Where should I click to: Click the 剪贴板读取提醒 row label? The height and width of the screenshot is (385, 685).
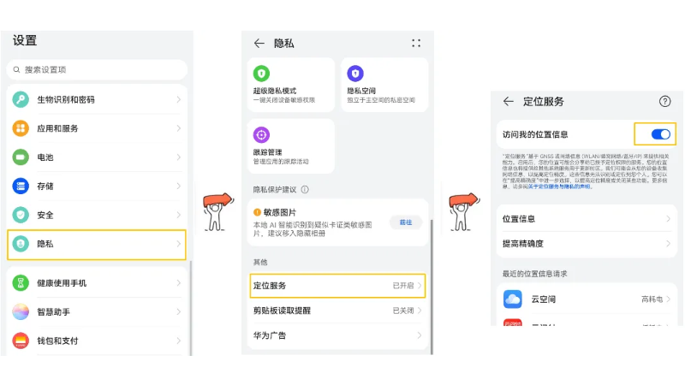(282, 311)
